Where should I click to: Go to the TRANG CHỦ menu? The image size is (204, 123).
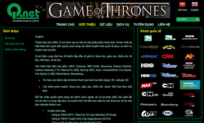pyautogui.click(x=65, y=24)
